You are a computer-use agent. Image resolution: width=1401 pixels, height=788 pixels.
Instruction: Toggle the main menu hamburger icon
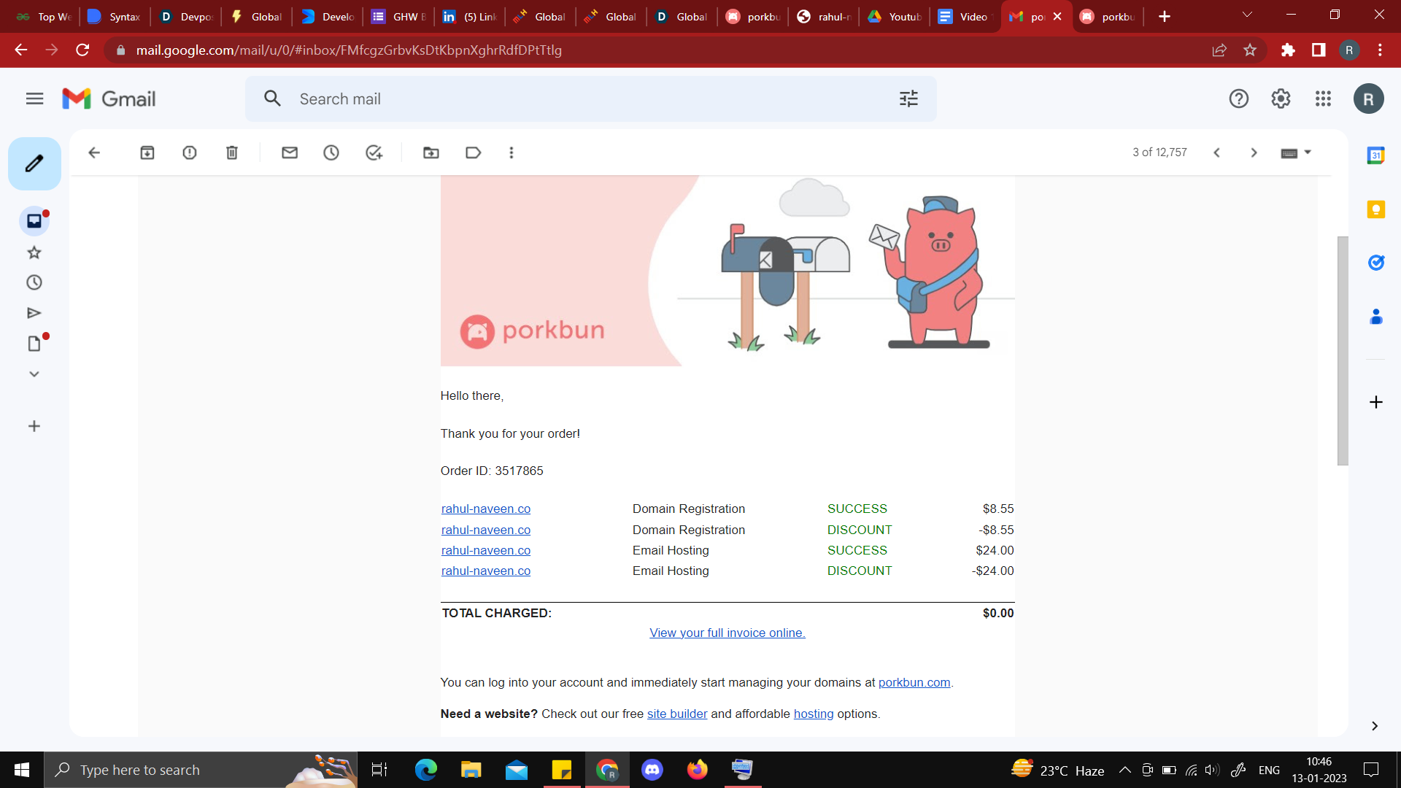coord(34,98)
